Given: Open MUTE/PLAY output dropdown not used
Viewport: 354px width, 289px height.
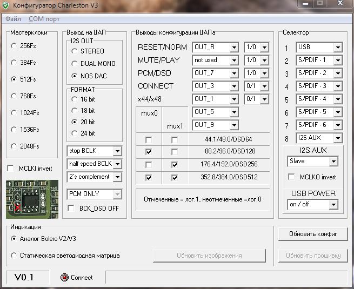Looking at the screenshot, I should tap(216, 60).
